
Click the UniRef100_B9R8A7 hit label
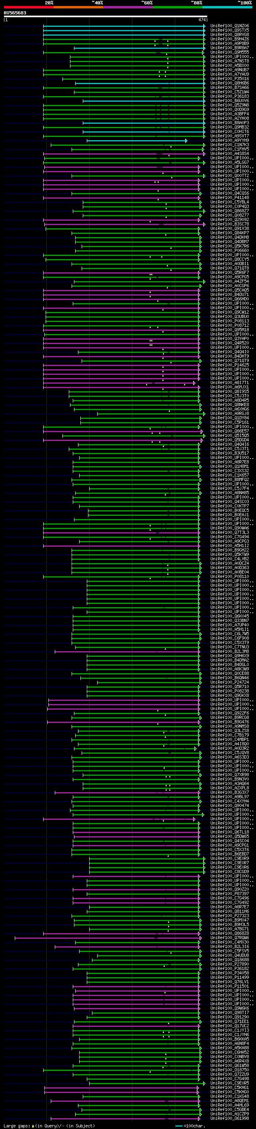pyautogui.click(x=229, y=48)
